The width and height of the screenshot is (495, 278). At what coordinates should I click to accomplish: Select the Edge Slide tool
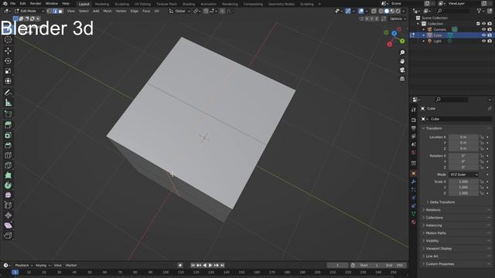(9, 205)
